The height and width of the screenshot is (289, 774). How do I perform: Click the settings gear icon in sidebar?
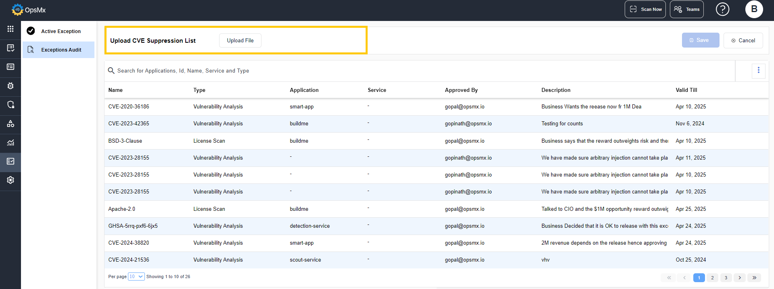[x=10, y=180]
